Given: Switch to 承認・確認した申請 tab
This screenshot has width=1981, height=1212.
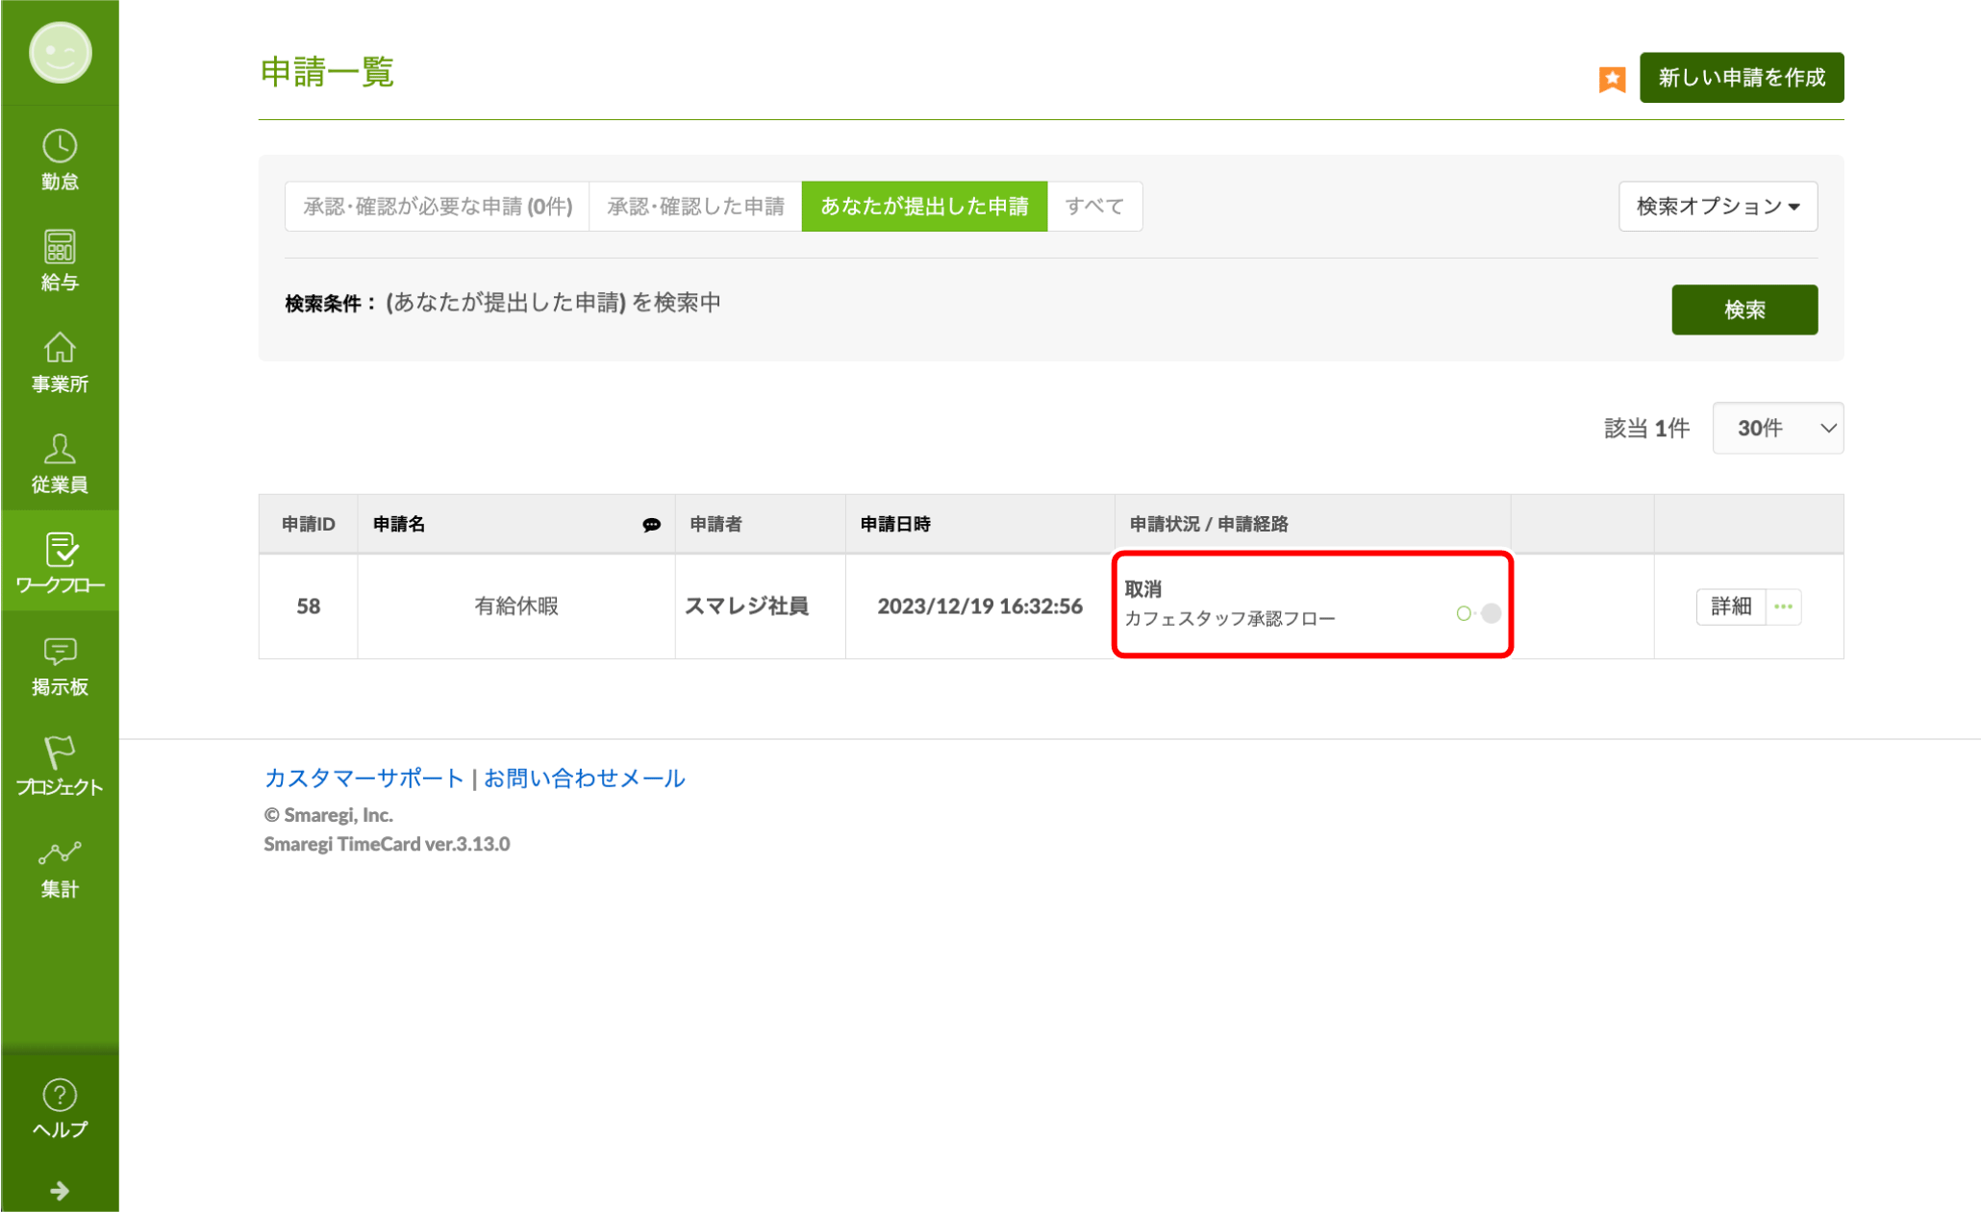Looking at the screenshot, I should click(695, 207).
